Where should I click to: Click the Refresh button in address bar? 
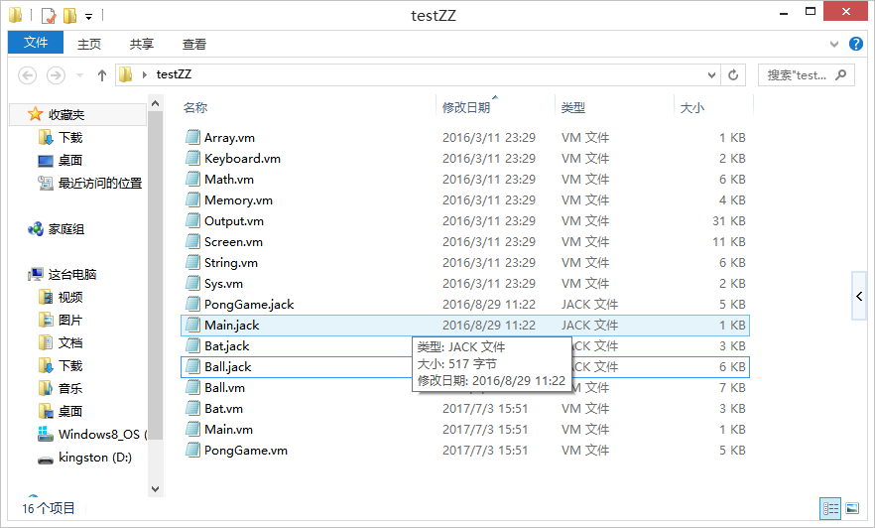(733, 75)
